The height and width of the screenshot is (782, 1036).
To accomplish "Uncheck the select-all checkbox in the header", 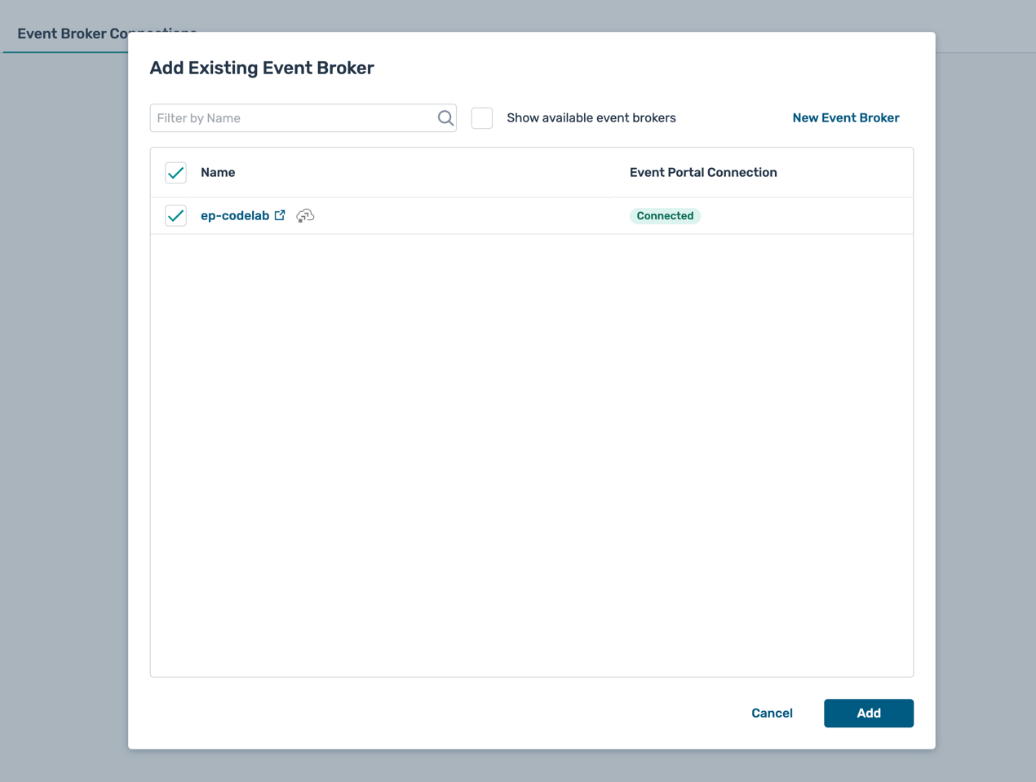I will coord(175,173).
